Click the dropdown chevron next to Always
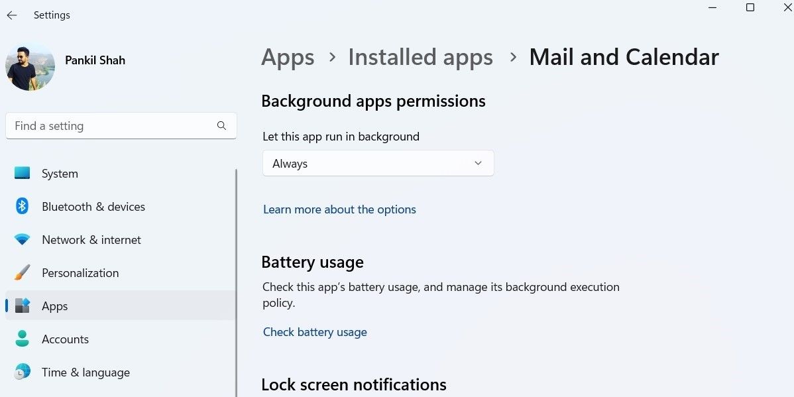Screen dimensions: 794x397 [478, 163]
